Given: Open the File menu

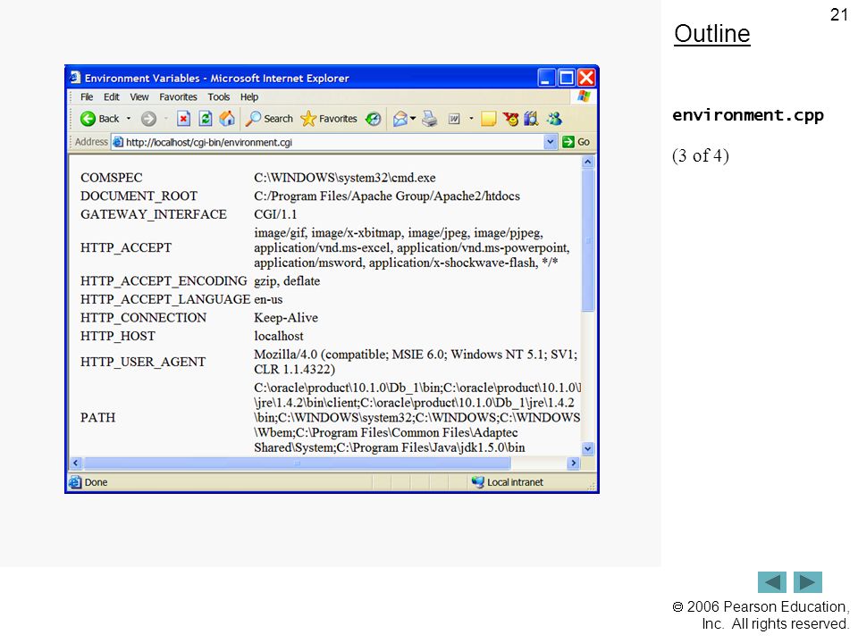Looking at the screenshot, I should point(87,96).
